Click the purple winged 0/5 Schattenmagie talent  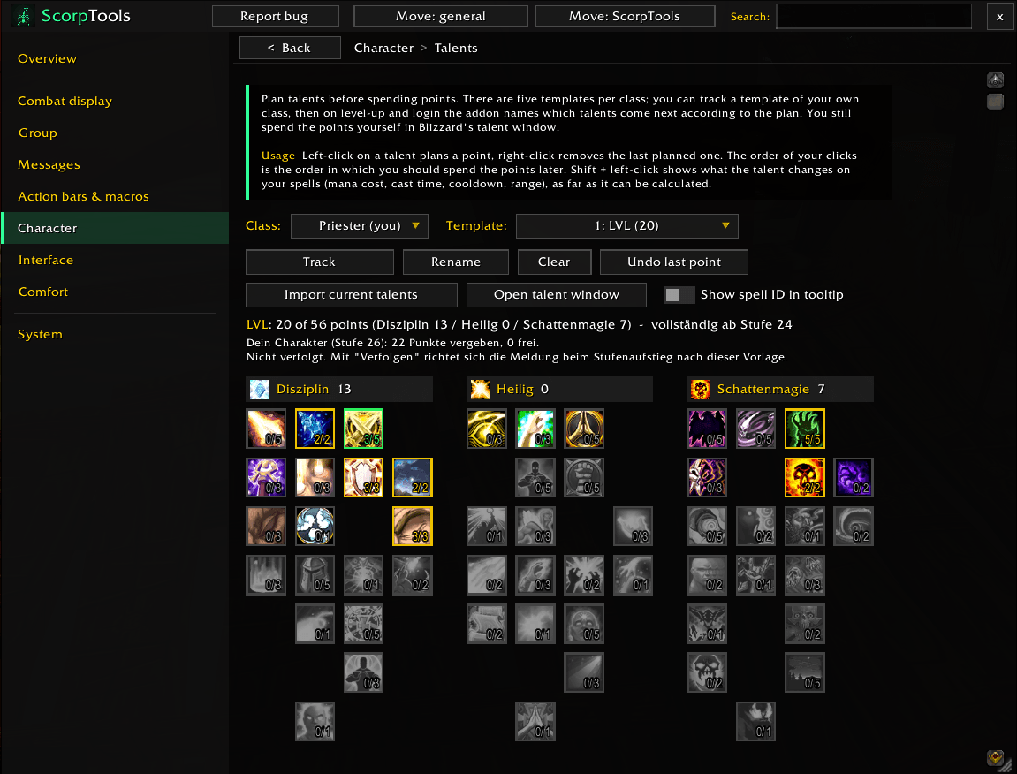(x=707, y=429)
